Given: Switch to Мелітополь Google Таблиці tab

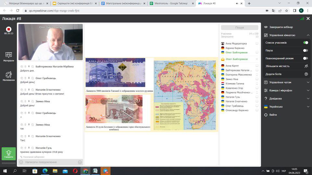Looking at the screenshot, I should point(169,4).
